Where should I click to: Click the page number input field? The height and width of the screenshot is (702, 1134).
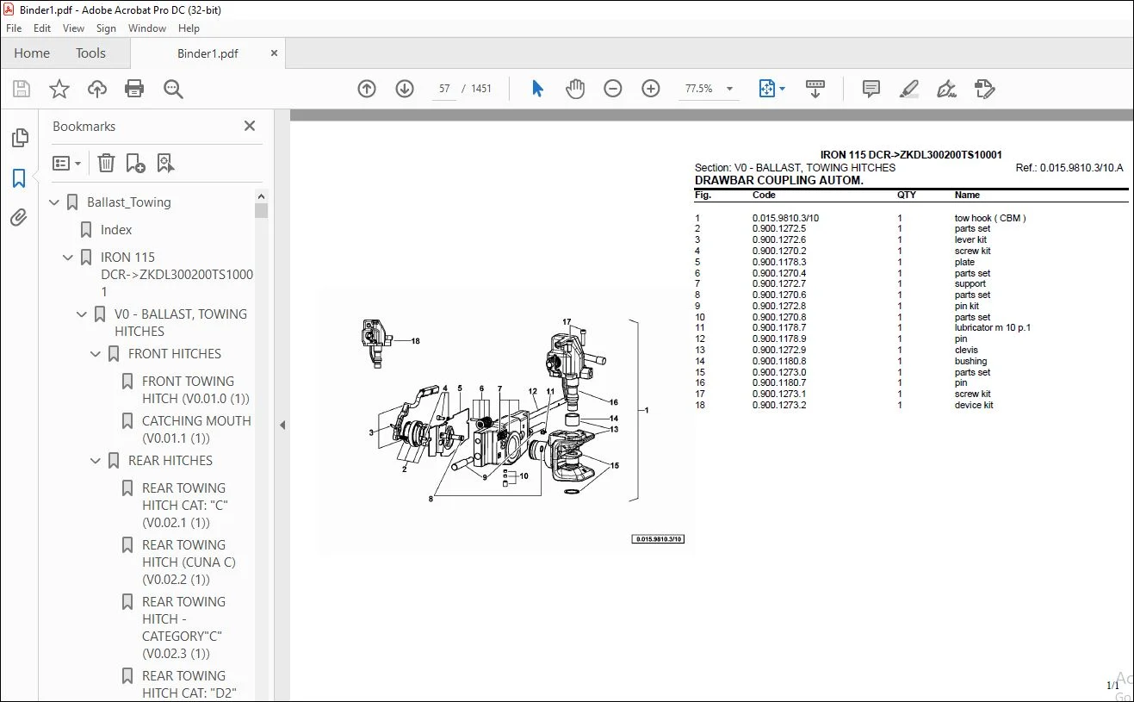click(x=444, y=89)
